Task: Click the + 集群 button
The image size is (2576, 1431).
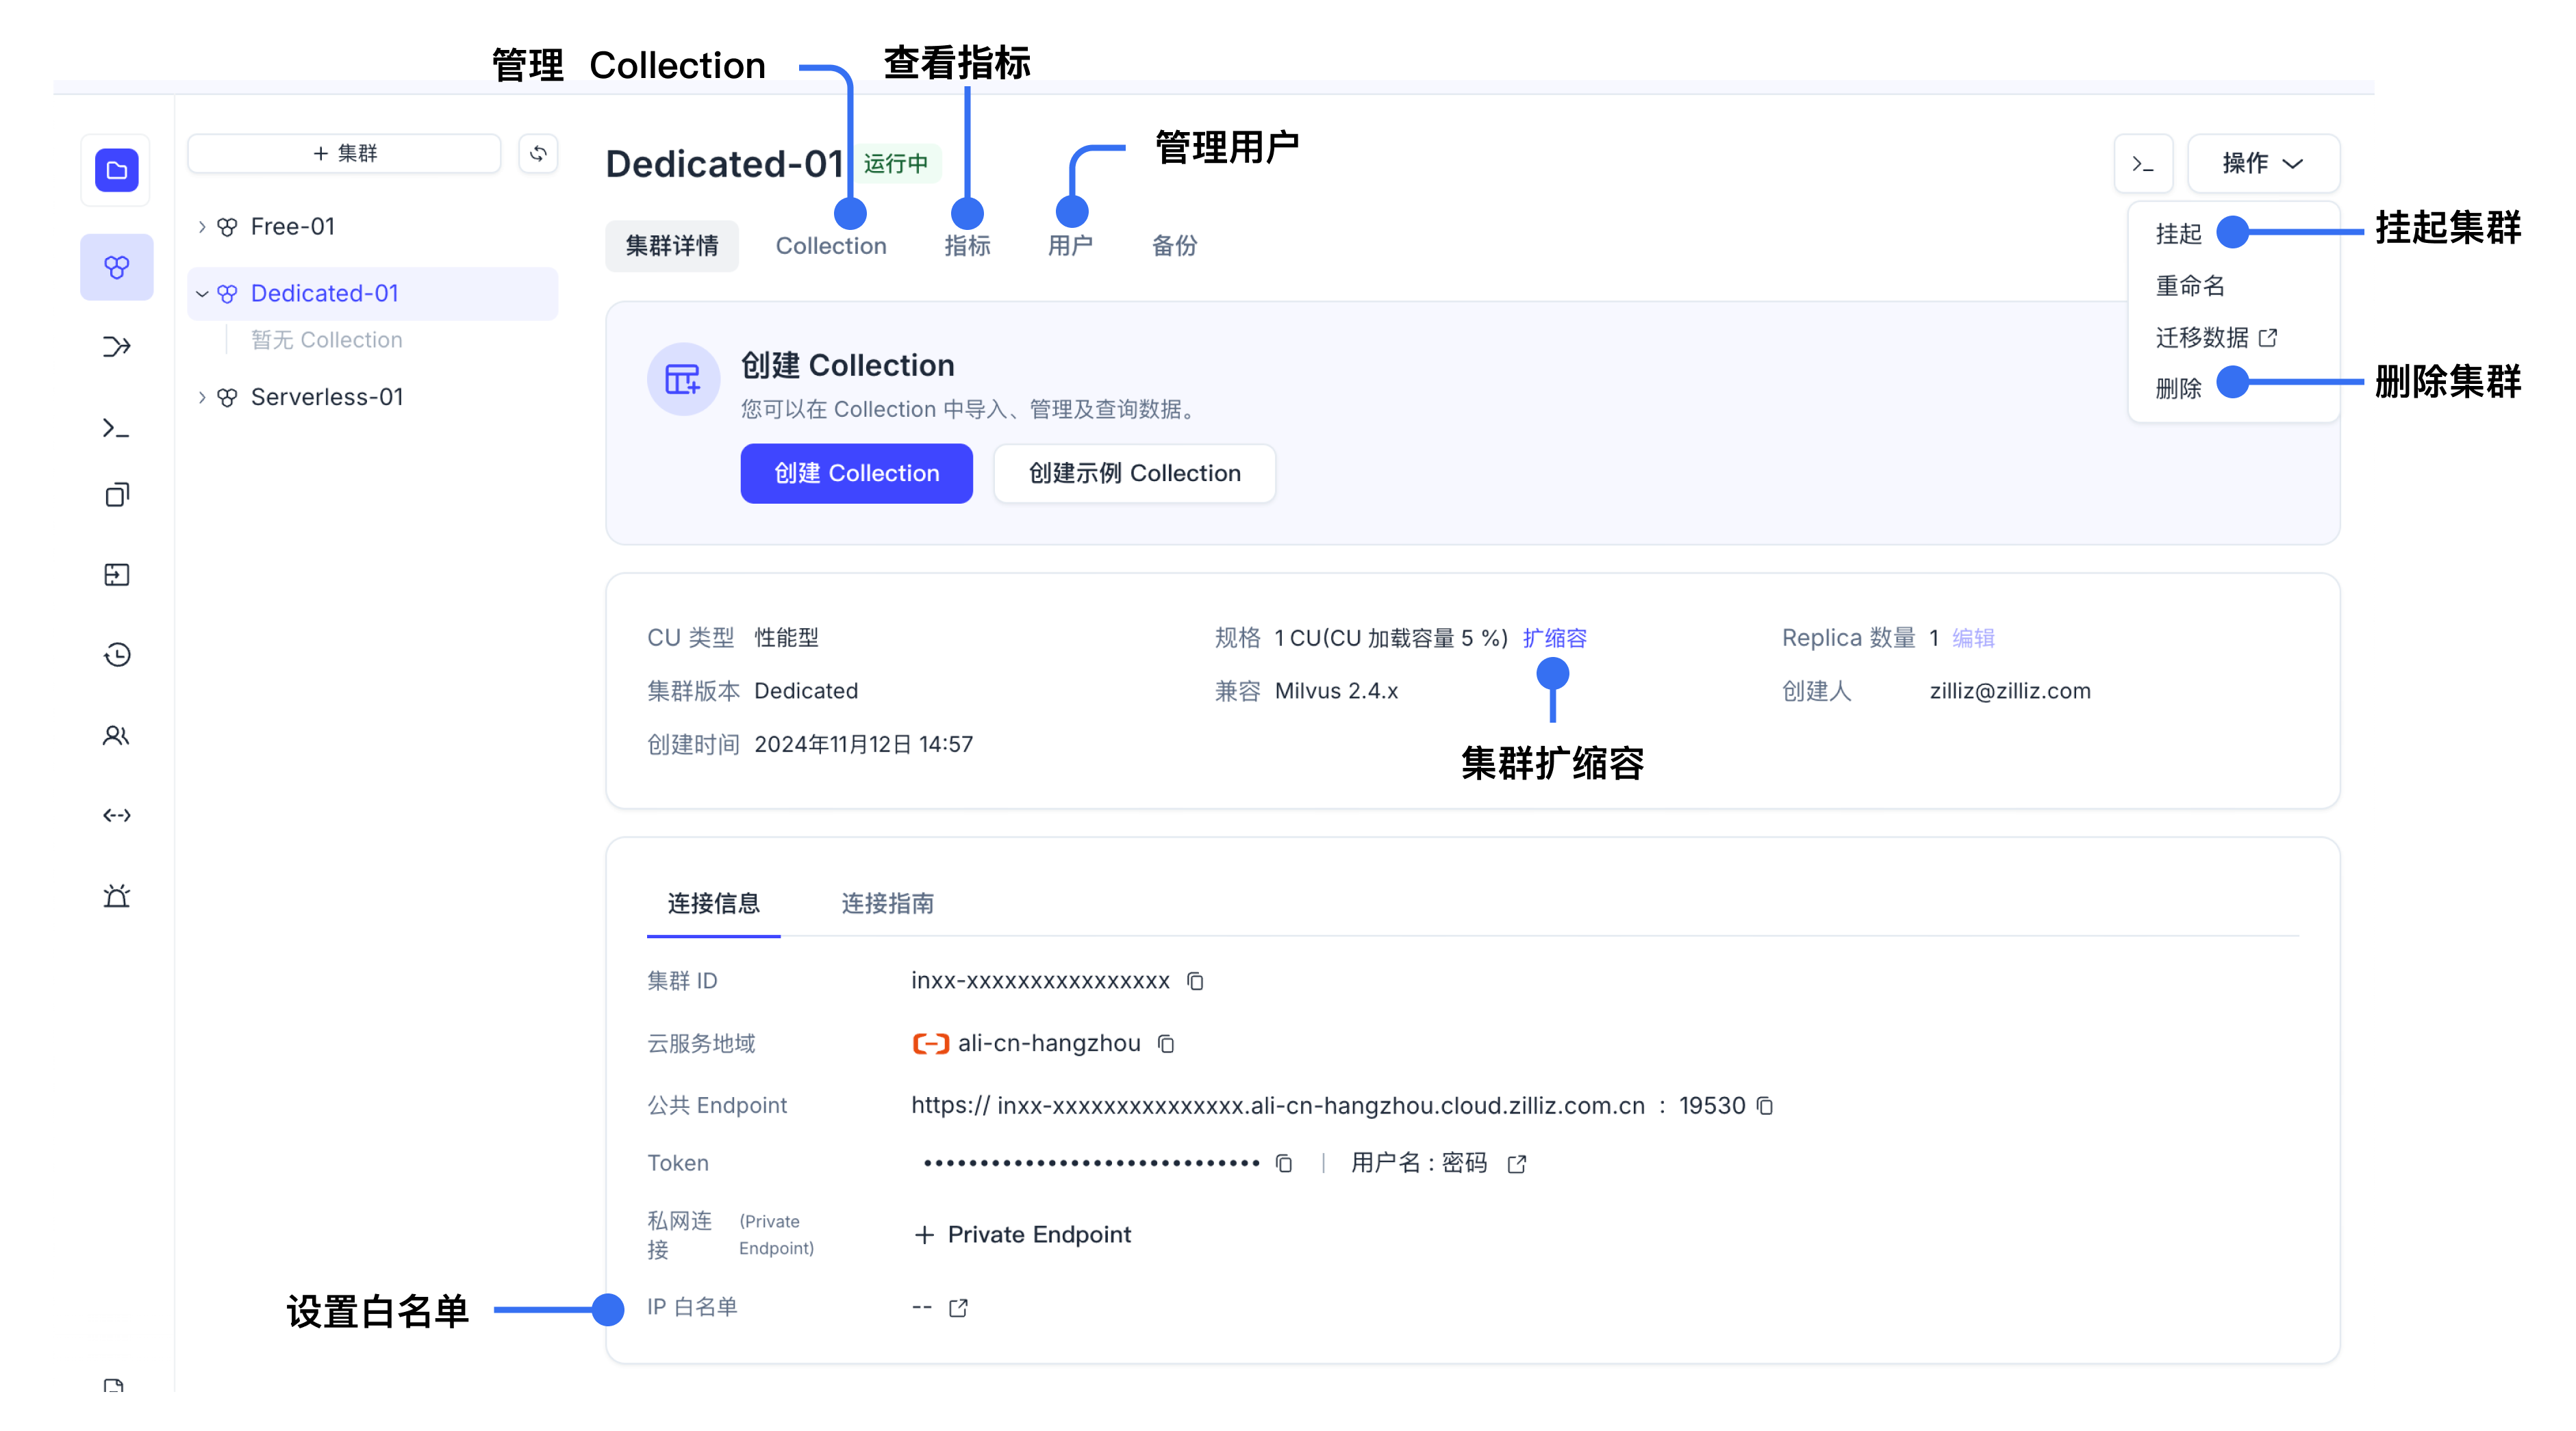Action: tap(344, 154)
